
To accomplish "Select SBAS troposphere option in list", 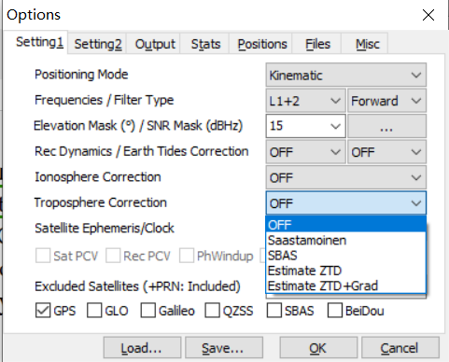I will point(346,256).
